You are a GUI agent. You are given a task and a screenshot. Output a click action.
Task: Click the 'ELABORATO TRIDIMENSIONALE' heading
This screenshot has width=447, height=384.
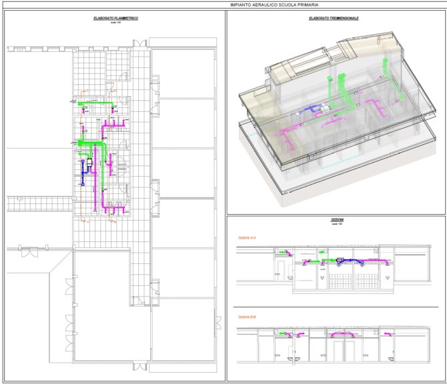334,18
